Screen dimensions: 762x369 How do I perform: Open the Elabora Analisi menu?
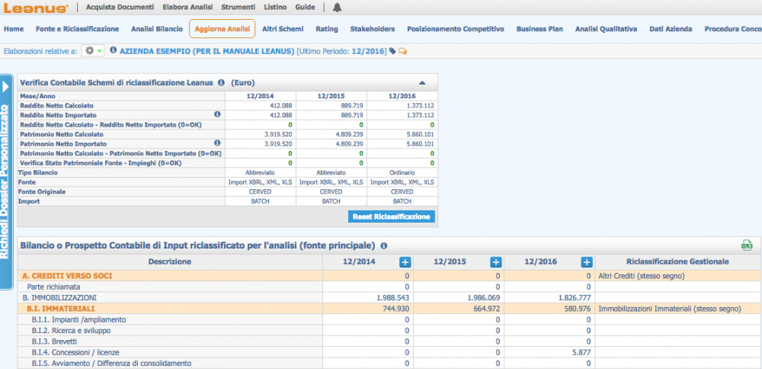click(x=187, y=8)
